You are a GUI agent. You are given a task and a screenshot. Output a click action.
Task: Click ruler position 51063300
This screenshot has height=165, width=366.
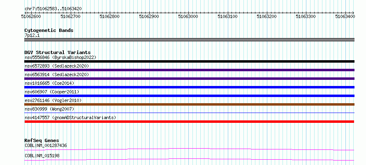click(306, 16)
